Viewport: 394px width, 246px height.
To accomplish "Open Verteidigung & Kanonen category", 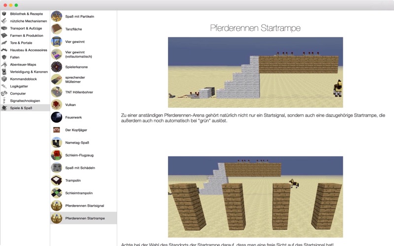I will click(25, 72).
